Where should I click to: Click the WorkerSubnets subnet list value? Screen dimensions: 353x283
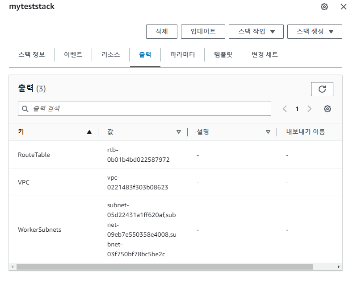tap(142, 230)
